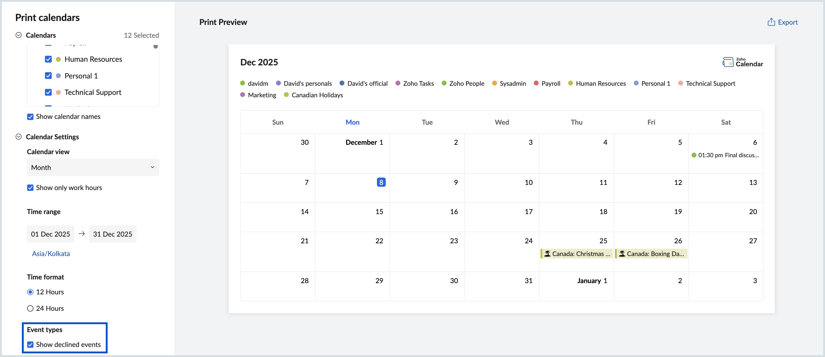Open the Calendar view dropdown
This screenshot has height=357, width=825.
pyautogui.click(x=92, y=167)
